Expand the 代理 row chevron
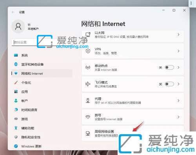 click(178, 100)
